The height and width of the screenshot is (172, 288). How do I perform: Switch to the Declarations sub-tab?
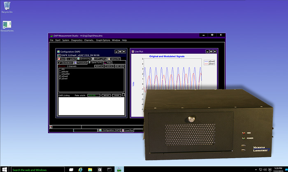[x=67, y=63]
